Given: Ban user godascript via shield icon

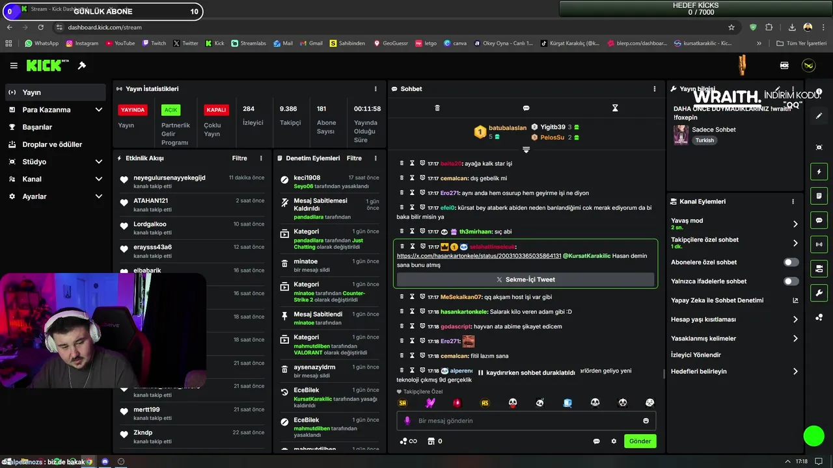Looking at the screenshot, I should (x=422, y=326).
